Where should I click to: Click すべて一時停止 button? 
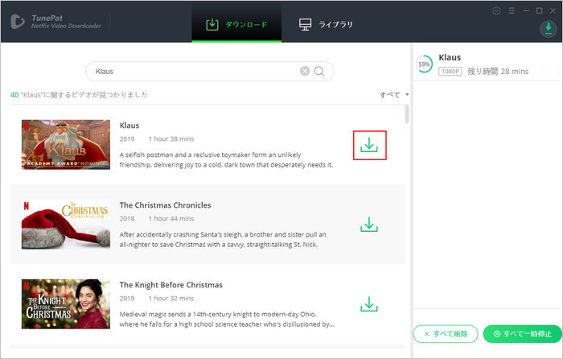pyautogui.click(x=523, y=334)
